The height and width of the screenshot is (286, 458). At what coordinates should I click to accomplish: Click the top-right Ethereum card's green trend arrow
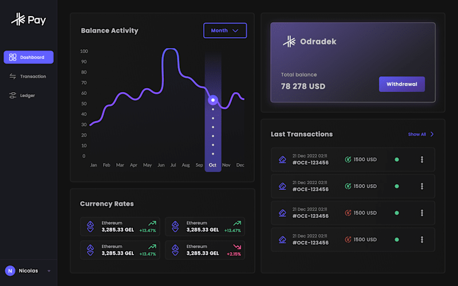[x=237, y=223]
